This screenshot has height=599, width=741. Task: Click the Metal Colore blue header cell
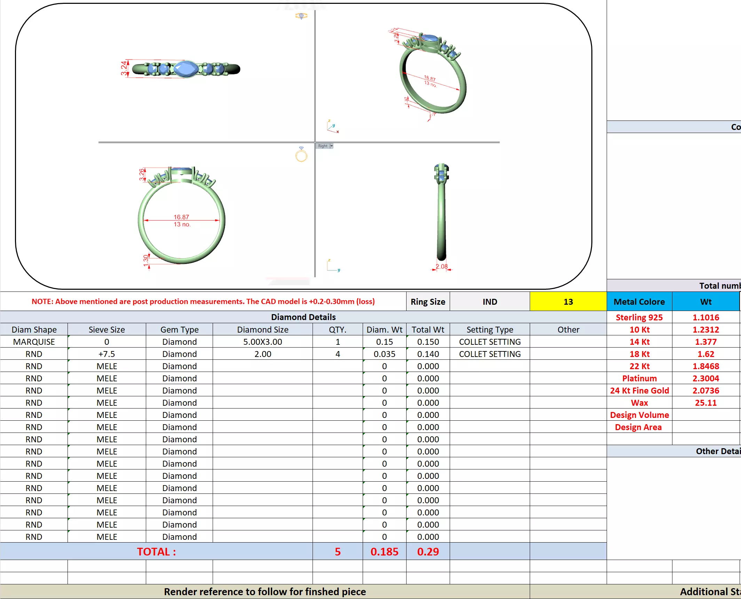coord(639,302)
